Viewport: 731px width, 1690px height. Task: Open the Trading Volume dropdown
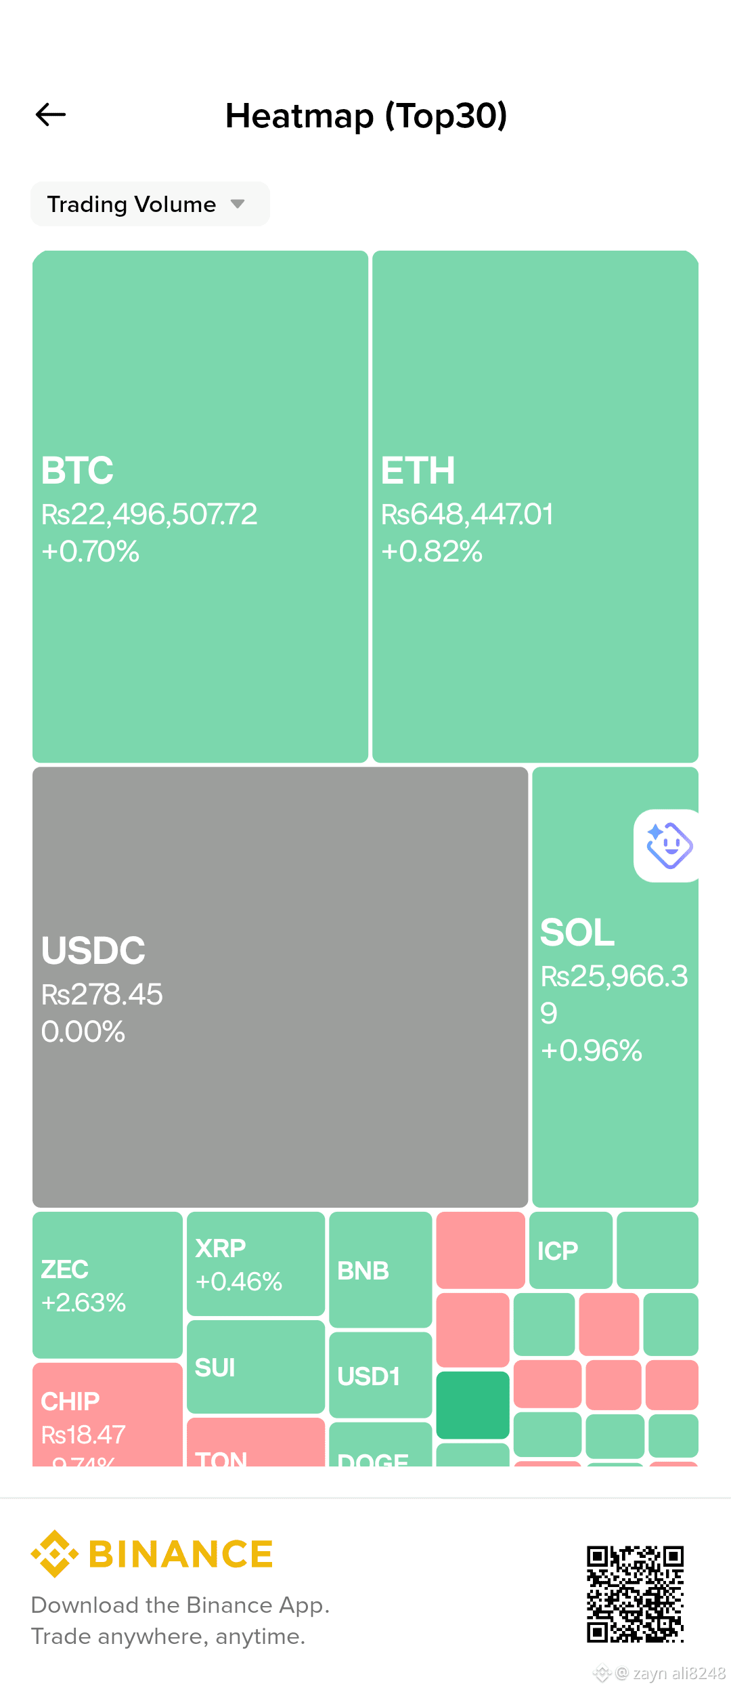150,204
